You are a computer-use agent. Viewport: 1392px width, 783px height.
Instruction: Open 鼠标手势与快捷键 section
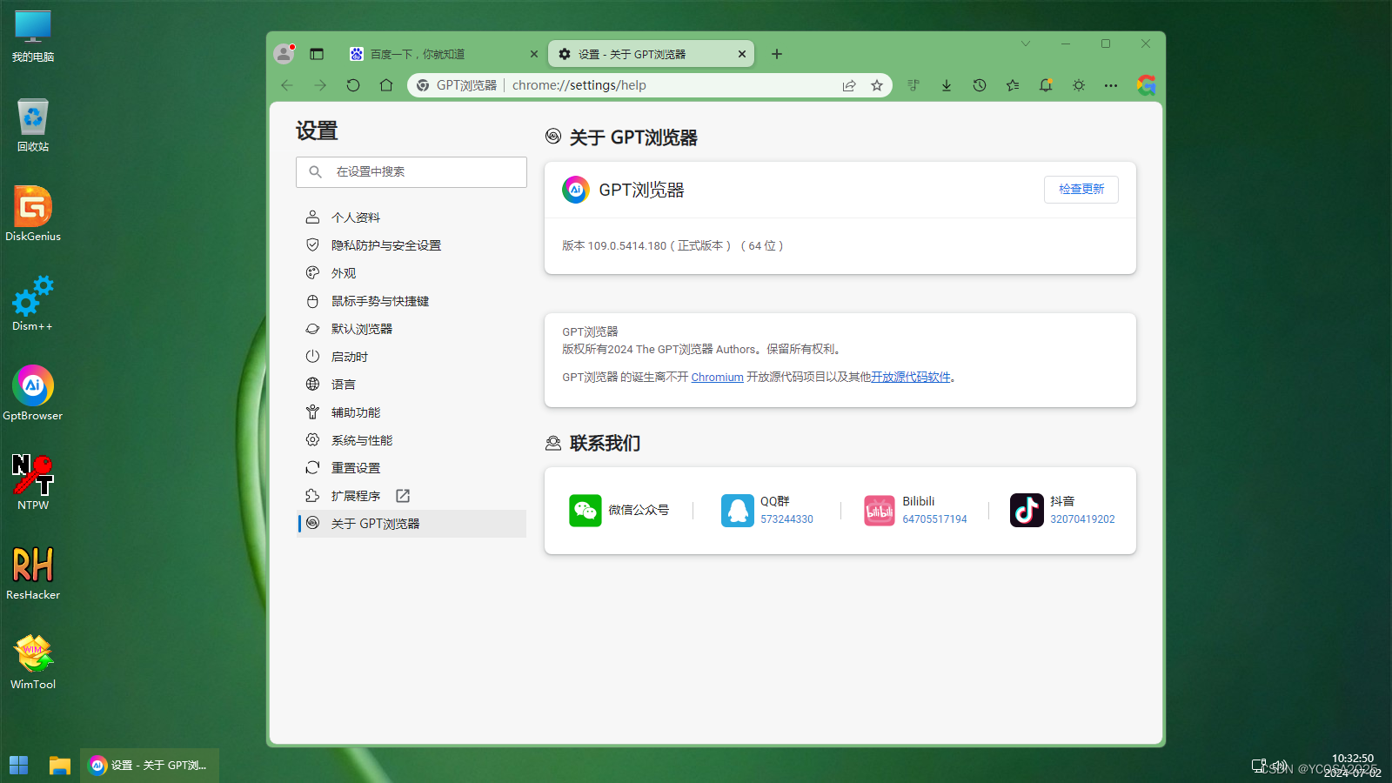[412, 301]
